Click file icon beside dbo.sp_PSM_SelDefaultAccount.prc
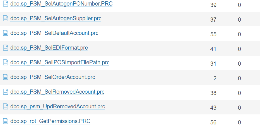The height and width of the screenshot is (128, 260). [x=5, y=33]
